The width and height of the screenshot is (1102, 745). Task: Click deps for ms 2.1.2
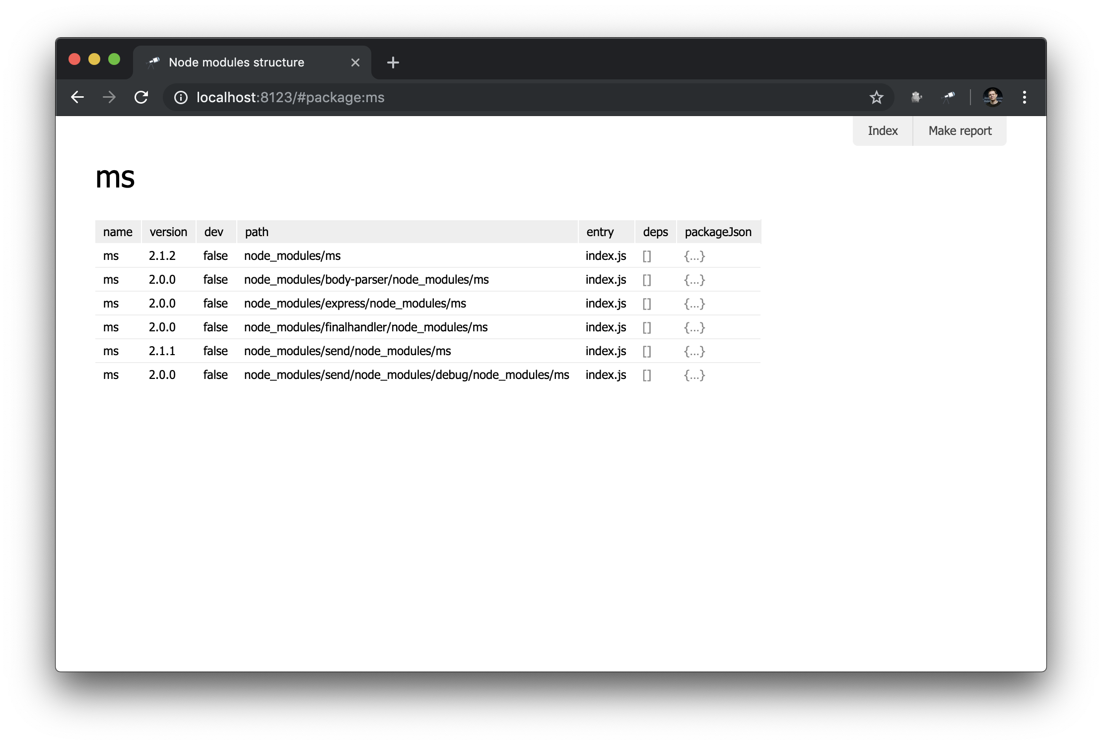648,255
